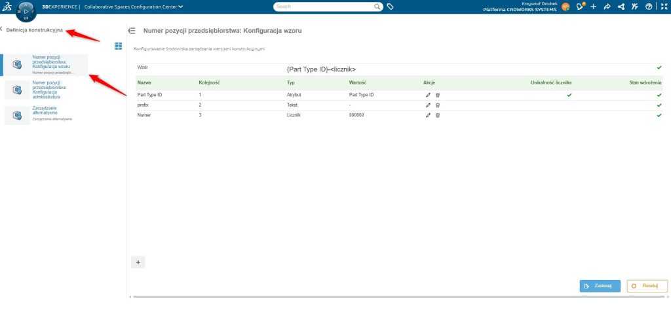Go back using arrow beside Definicja konstrukcyjna
The height and width of the screenshot is (318, 671).
(2, 29)
